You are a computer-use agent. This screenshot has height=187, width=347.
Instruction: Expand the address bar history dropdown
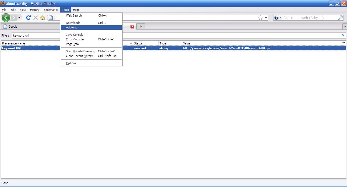(x=266, y=18)
